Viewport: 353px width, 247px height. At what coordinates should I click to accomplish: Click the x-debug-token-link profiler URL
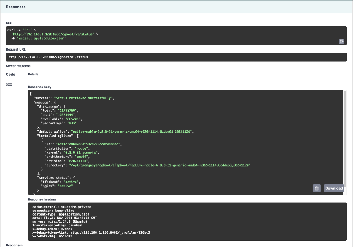[110, 232]
